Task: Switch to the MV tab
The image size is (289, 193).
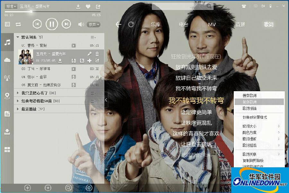Action: tap(212, 24)
